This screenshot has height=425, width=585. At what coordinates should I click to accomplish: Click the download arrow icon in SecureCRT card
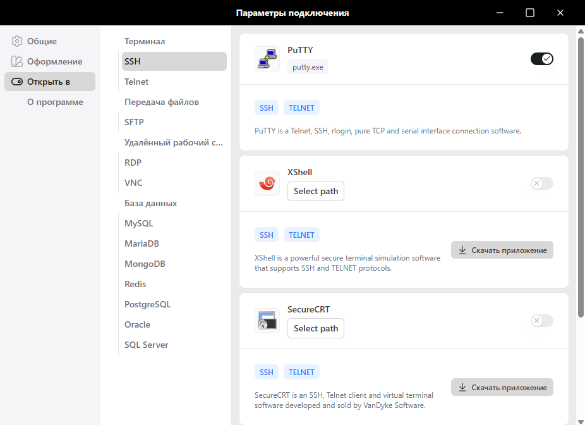[x=462, y=387]
